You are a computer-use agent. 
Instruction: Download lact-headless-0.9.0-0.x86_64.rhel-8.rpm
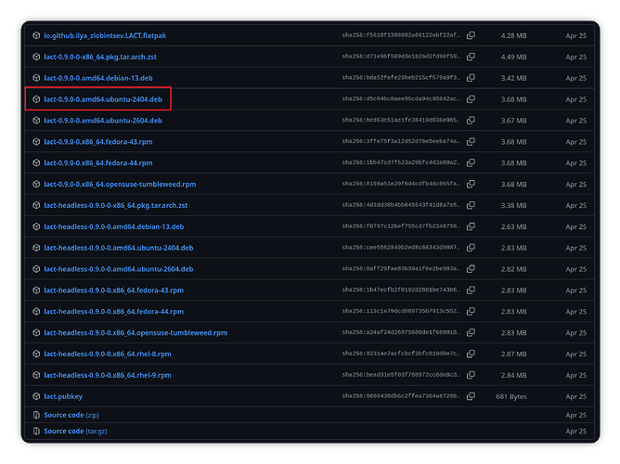(108, 354)
